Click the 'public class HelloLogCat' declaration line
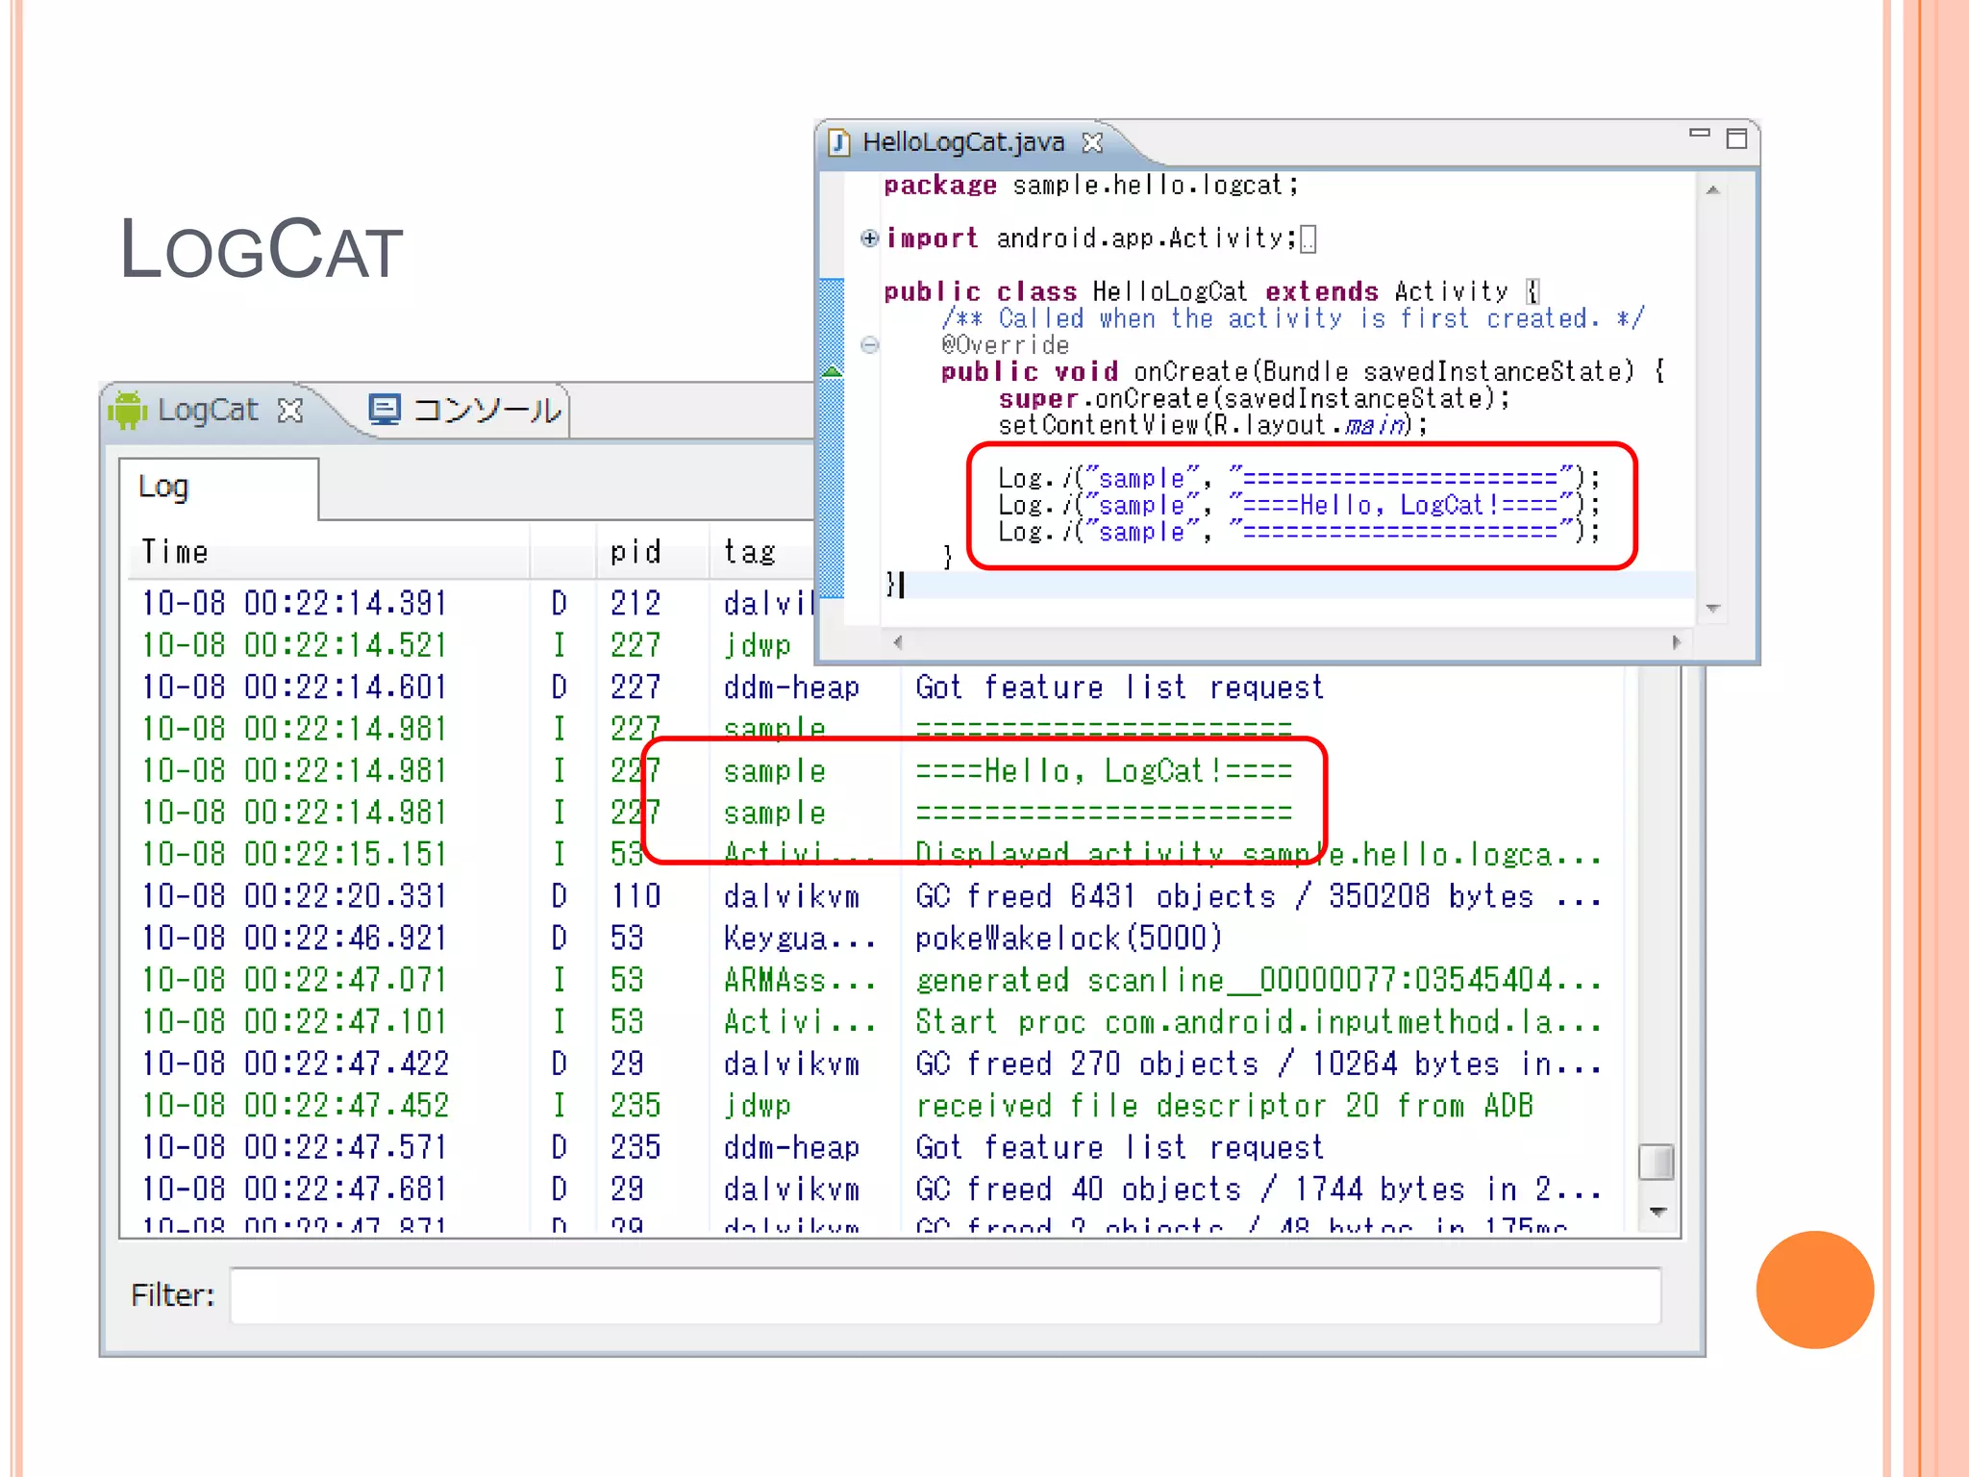This screenshot has height=1477, width=1969. [1212, 291]
